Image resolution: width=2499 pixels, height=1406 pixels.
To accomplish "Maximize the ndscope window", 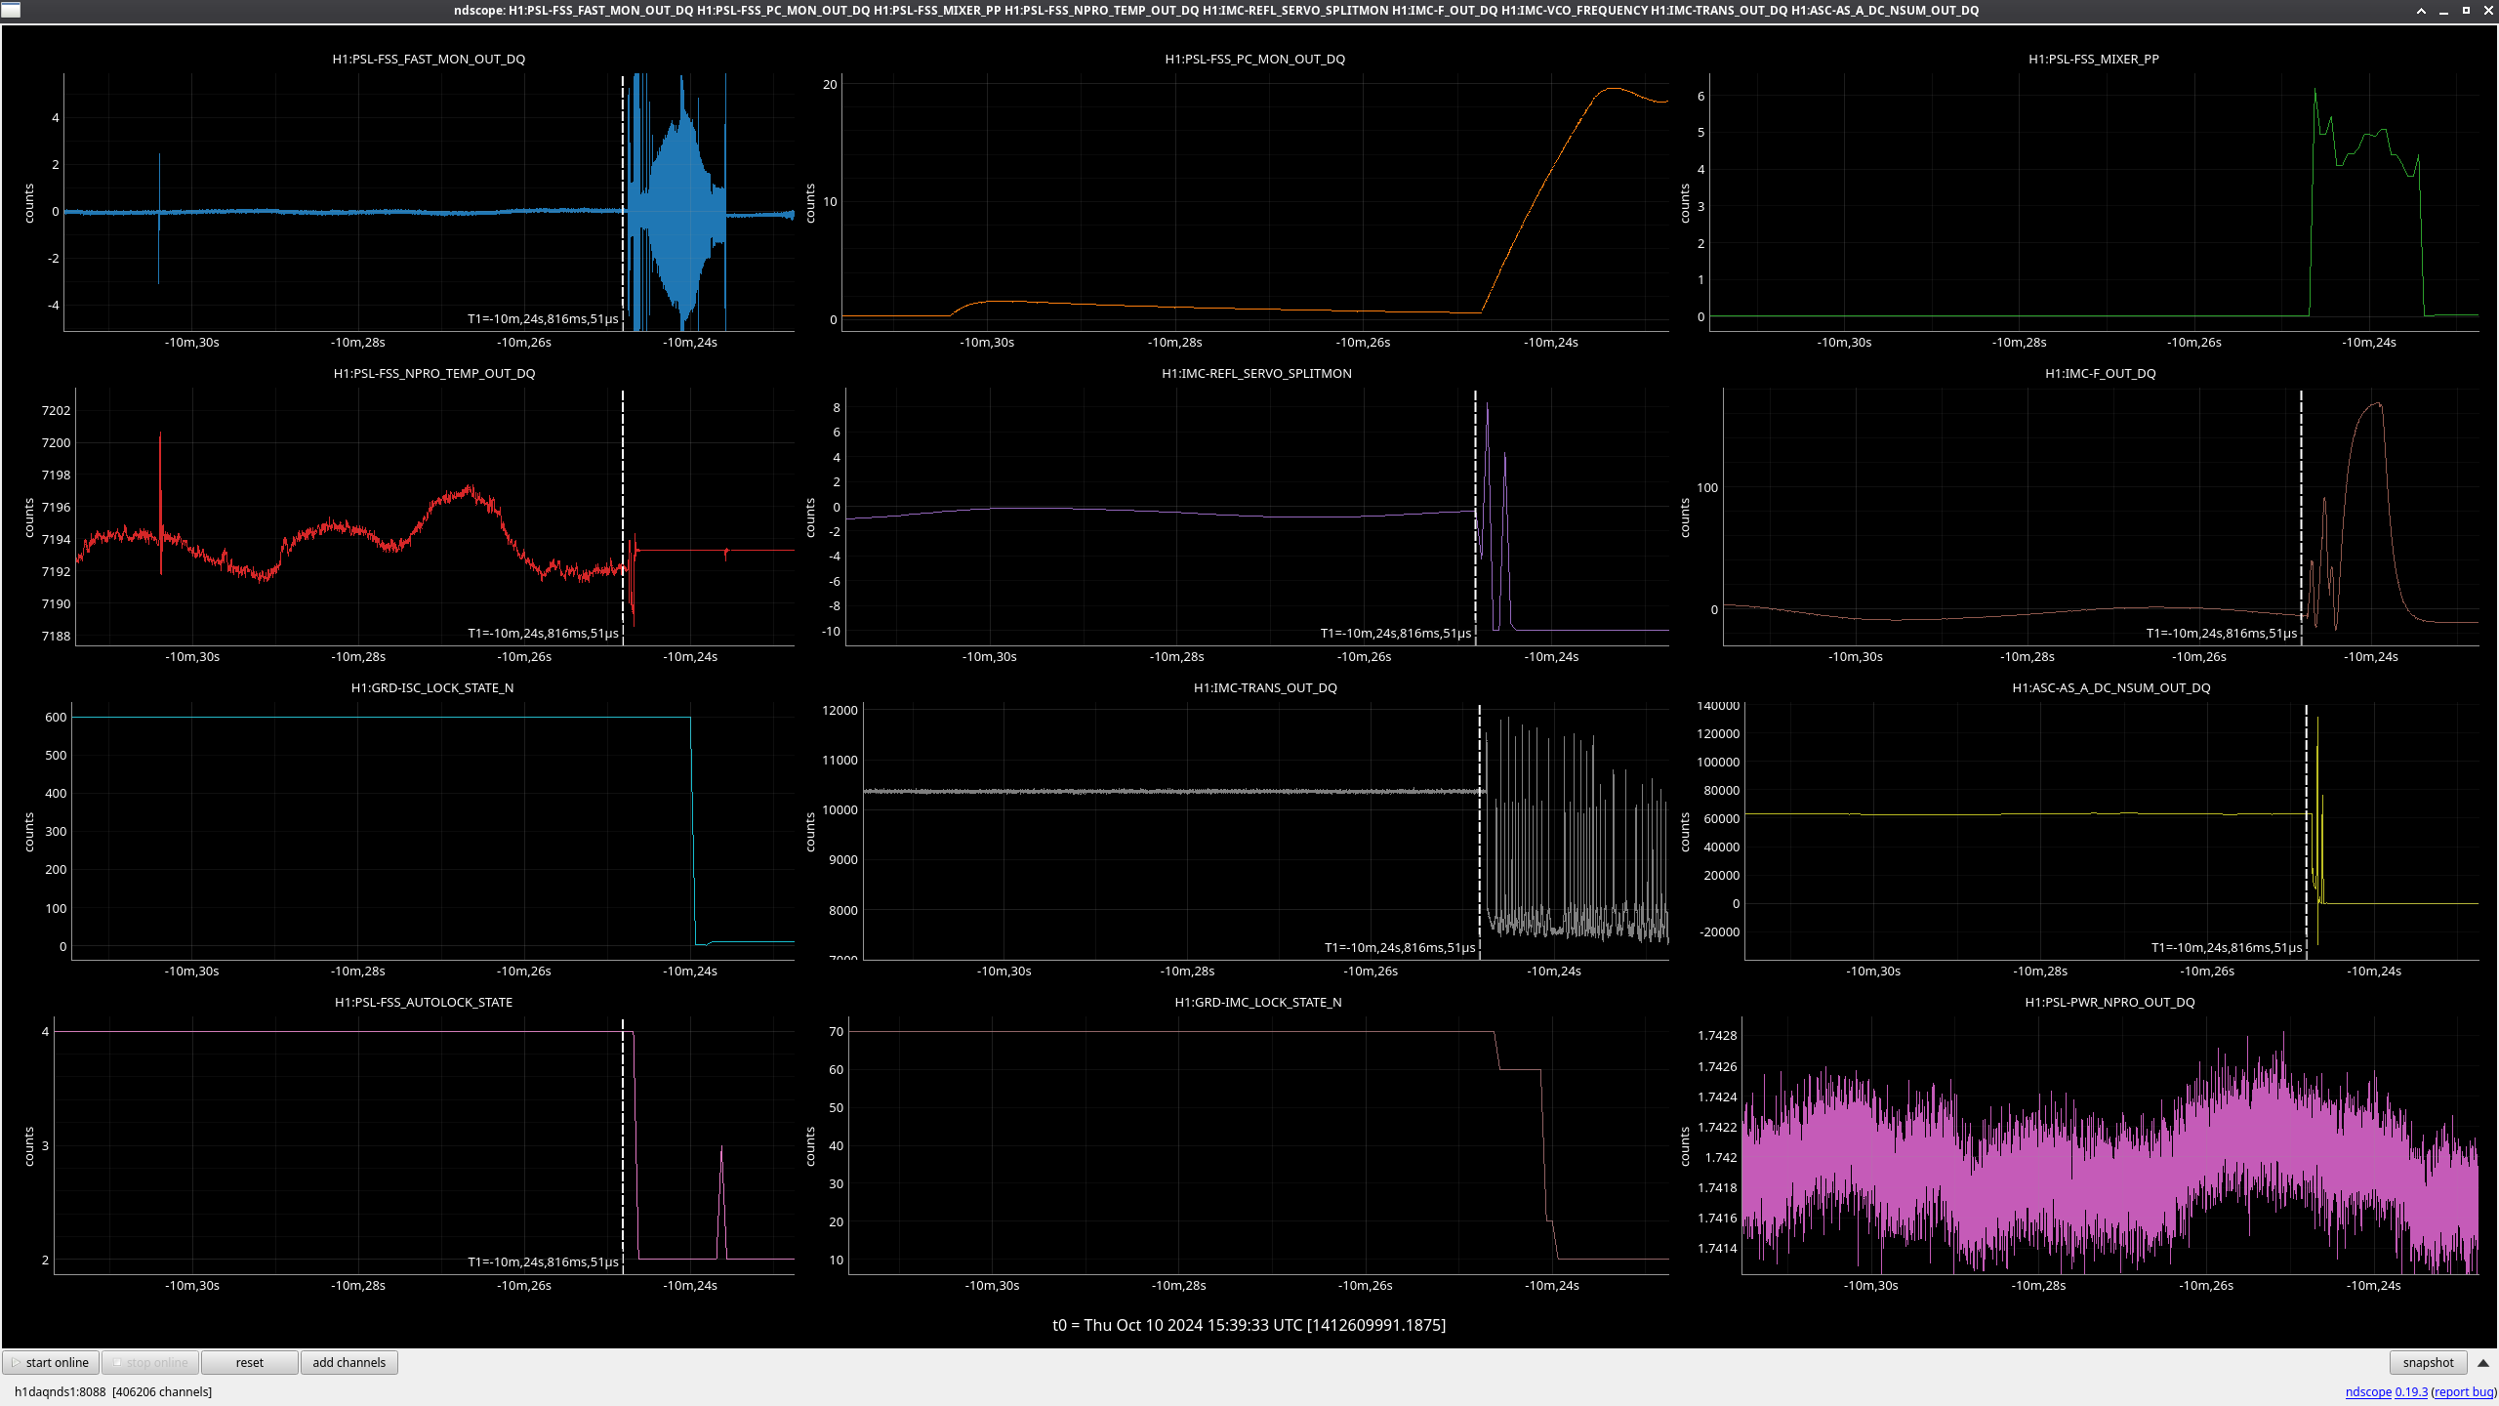I will (2466, 10).
